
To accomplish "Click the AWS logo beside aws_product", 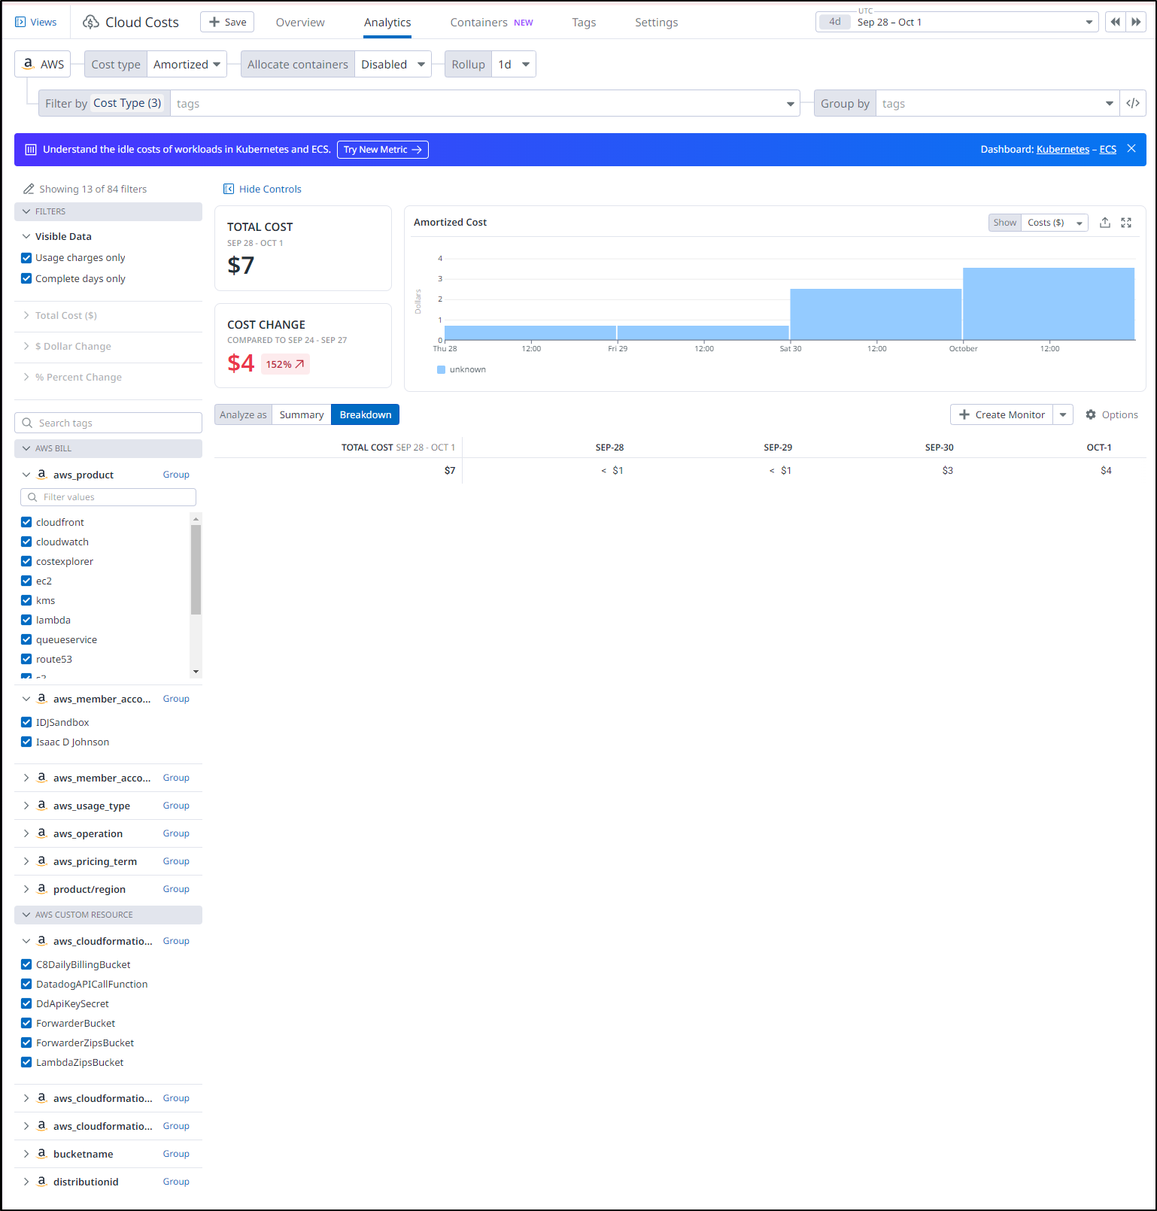I will pyautogui.click(x=42, y=475).
